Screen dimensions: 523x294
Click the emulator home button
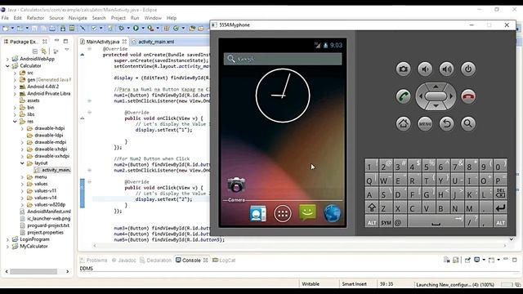pyautogui.click(x=403, y=123)
